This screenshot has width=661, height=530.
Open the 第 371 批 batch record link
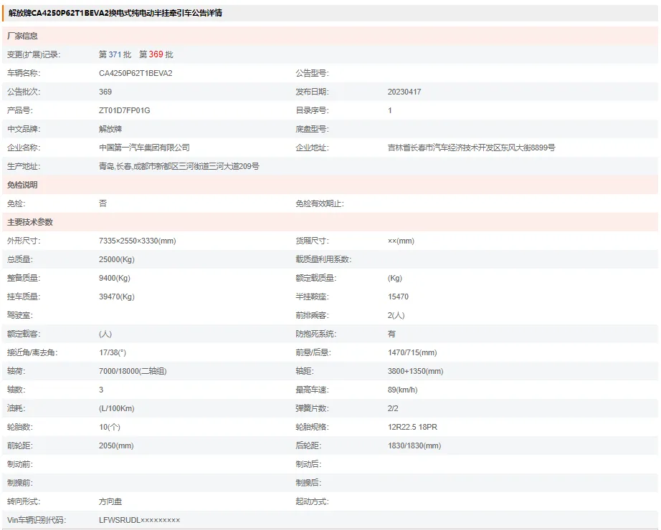click(115, 54)
